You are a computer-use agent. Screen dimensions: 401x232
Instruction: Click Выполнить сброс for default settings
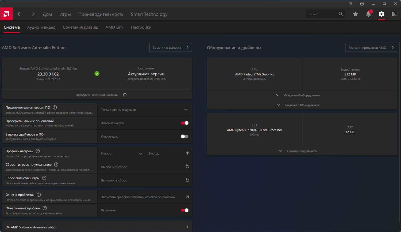tap(144, 167)
